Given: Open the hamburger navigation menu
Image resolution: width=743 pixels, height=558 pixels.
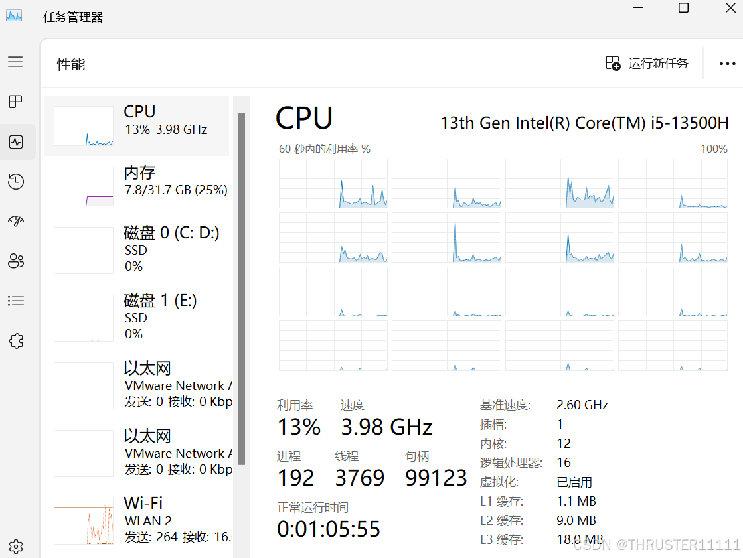Looking at the screenshot, I should point(15,62).
